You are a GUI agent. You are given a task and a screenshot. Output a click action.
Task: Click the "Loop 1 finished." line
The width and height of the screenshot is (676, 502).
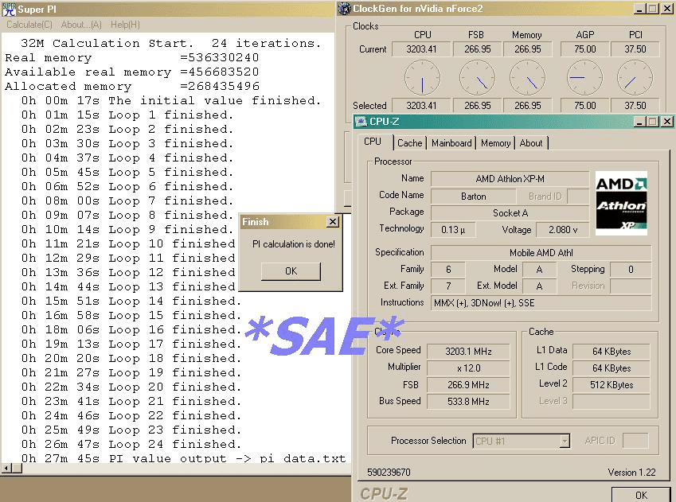[127, 115]
